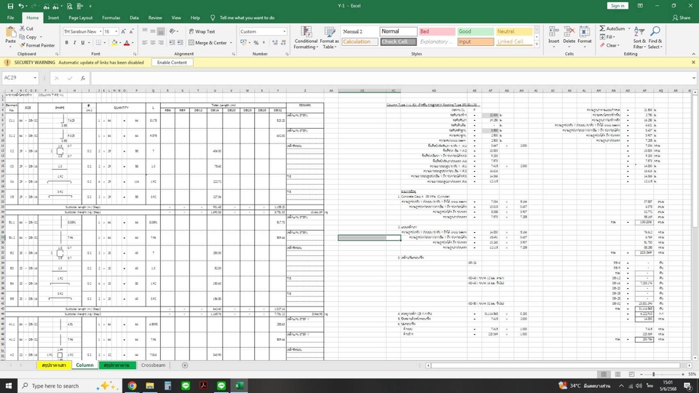Click the Share button
The image size is (699, 393).
682,17
